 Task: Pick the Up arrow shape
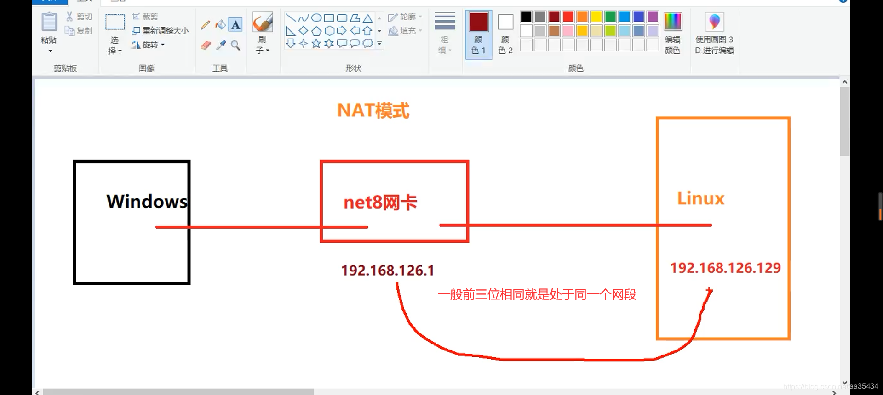367,31
